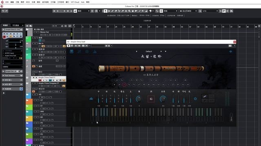Viewport: 261px width, 146px height.
Task: Select the Ample China Dongxiao 01 track
Action: (49, 83)
